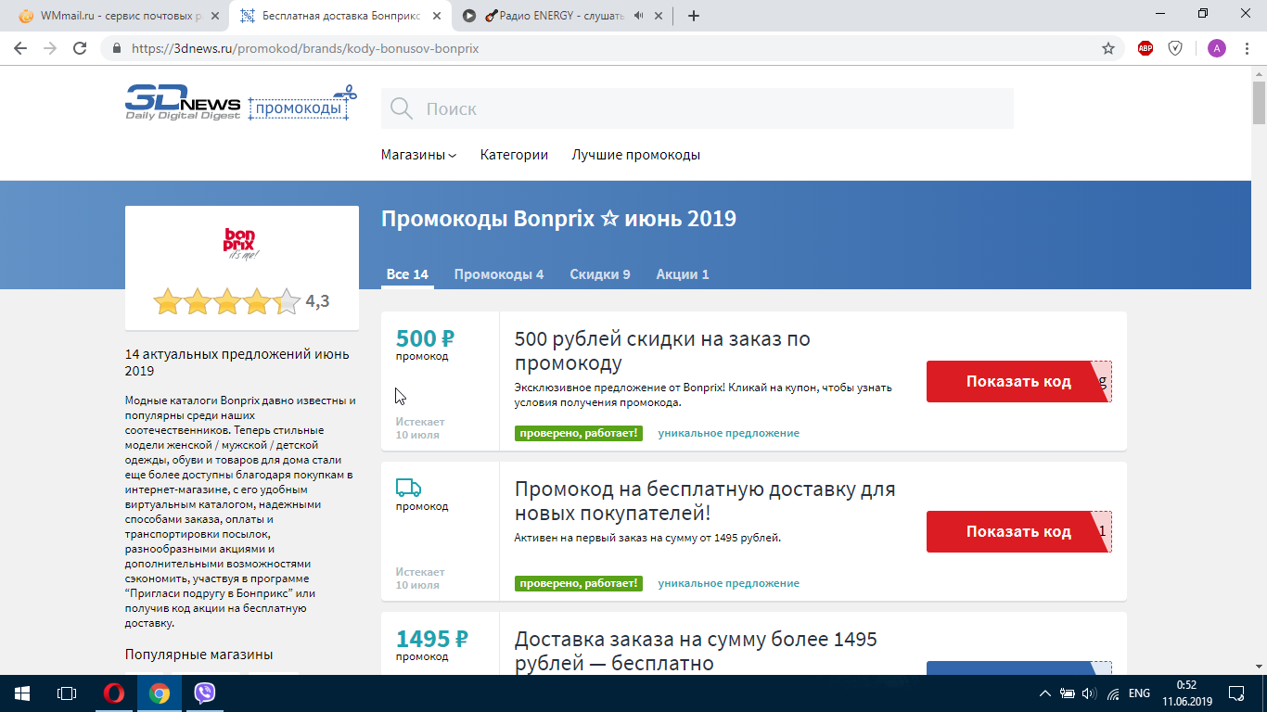Open Task View on the taskbar
The width and height of the screenshot is (1267, 712).
point(66,693)
